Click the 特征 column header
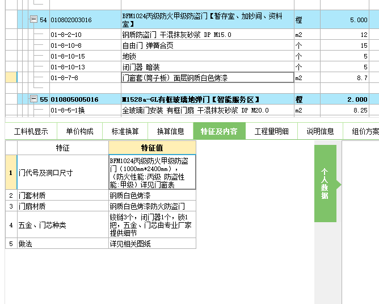This screenshot has width=379, height=304. [63, 148]
